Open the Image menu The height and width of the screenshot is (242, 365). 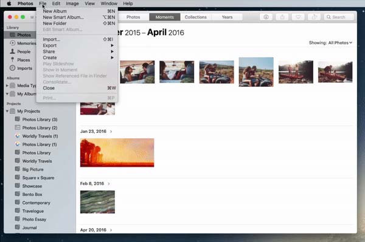72,4
